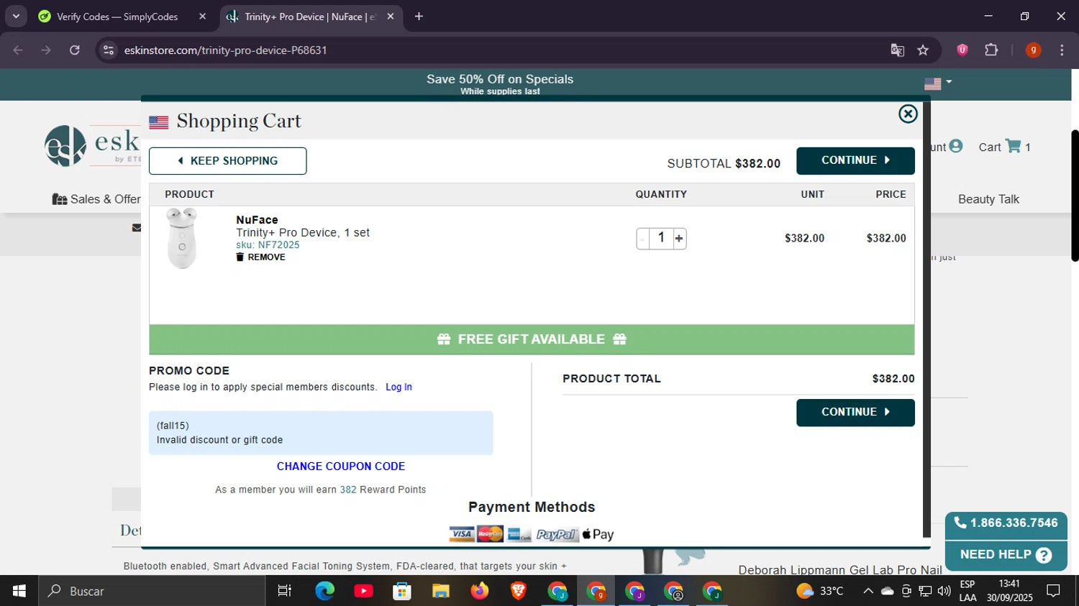Click the Keep Shopping button

(x=227, y=161)
